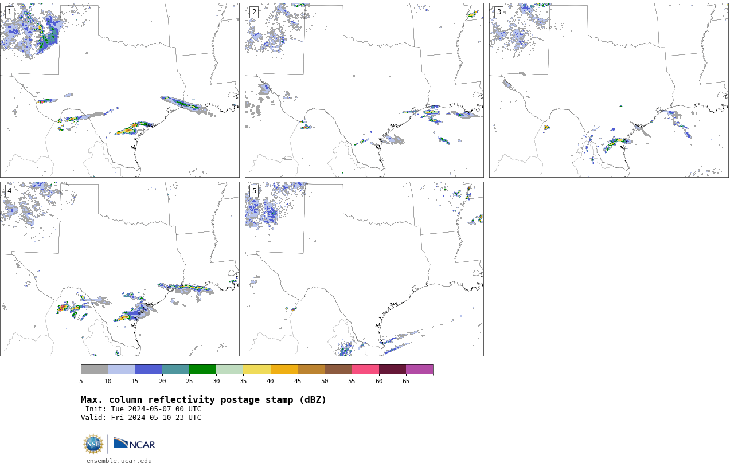Image resolution: width=734 pixels, height=467 pixels.
Task: Click the colorbar tick label 30
Action: (216, 381)
